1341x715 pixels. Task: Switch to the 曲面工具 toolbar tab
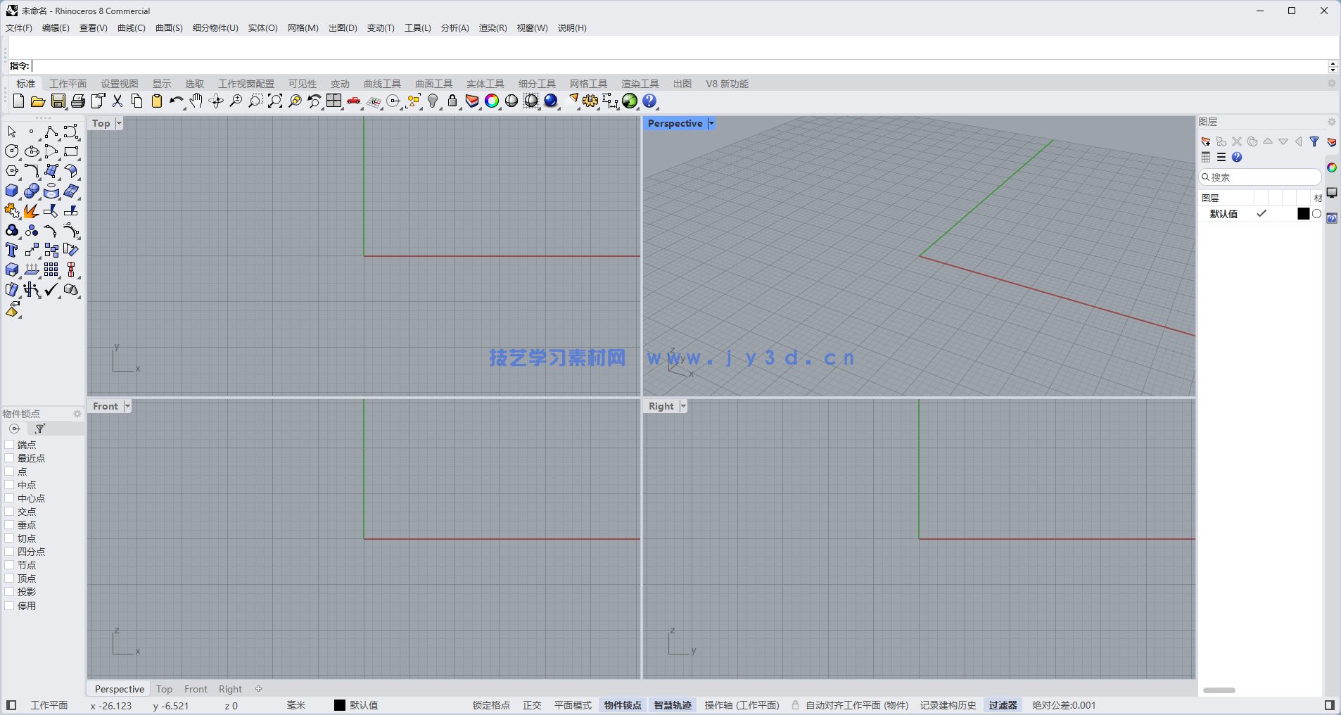click(433, 83)
